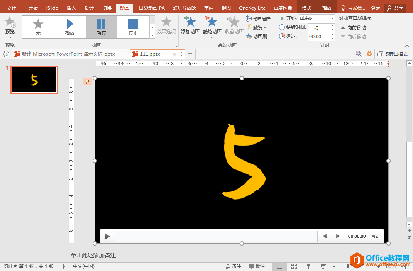Click the 多窗口模式 button
Viewport: 413px width, 271px height.
click(x=392, y=54)
